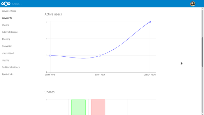Image resolution: width=204 pixels, height=115 pixels.
Task: Open the Admin dropdown menu
Action: tap(17, 4)
